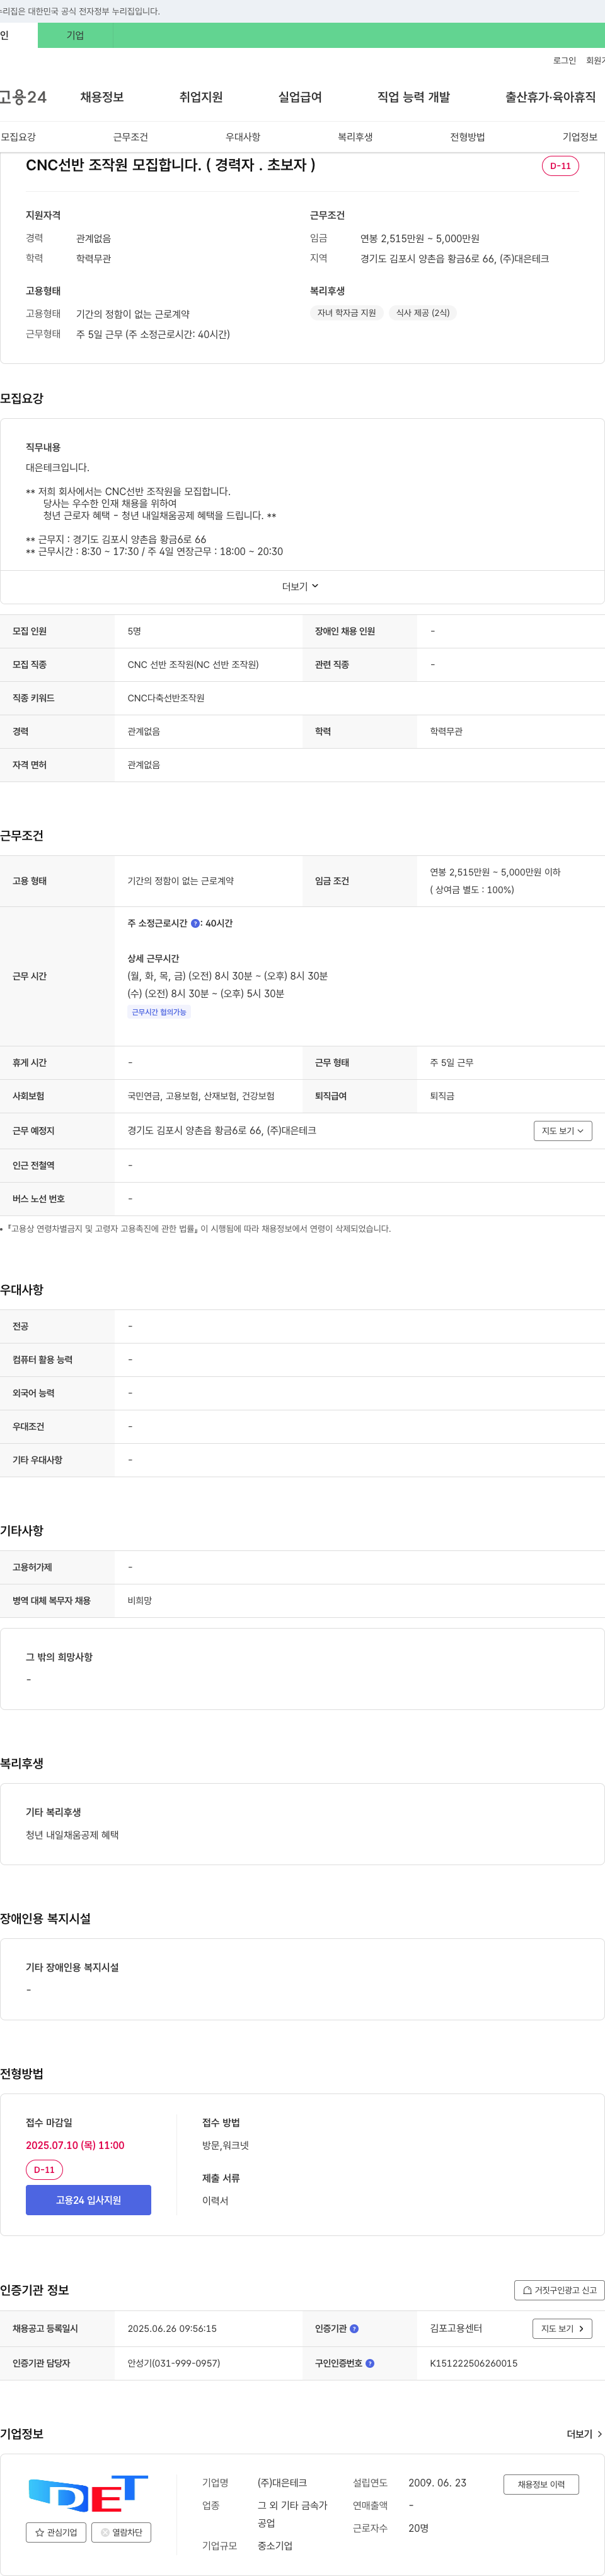Open company info 더보기 link
605x2576 pixels.
click(584, 2434)
